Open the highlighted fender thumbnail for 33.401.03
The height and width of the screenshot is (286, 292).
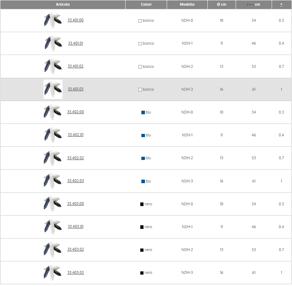[53, 89]
